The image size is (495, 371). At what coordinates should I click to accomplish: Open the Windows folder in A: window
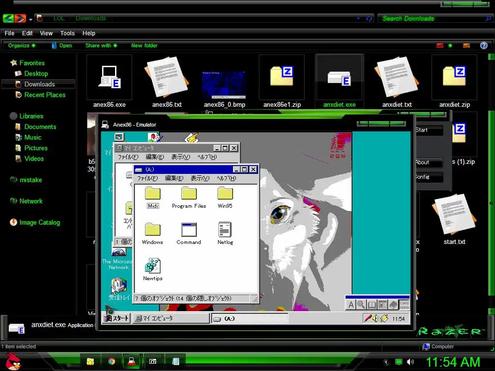[x=152, y=233]
